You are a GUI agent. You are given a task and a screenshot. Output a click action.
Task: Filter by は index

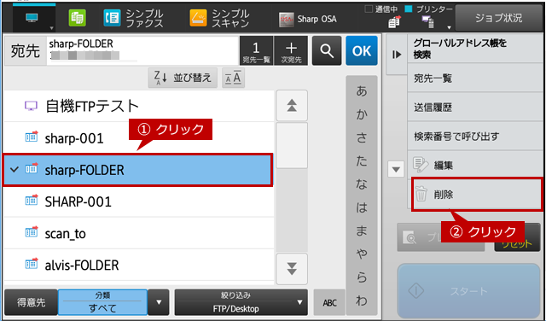[362, 208]
